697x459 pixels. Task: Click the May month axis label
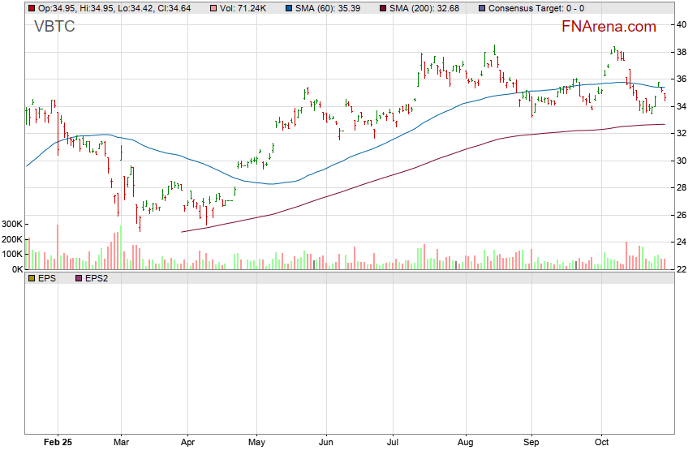tap(256, 444)
